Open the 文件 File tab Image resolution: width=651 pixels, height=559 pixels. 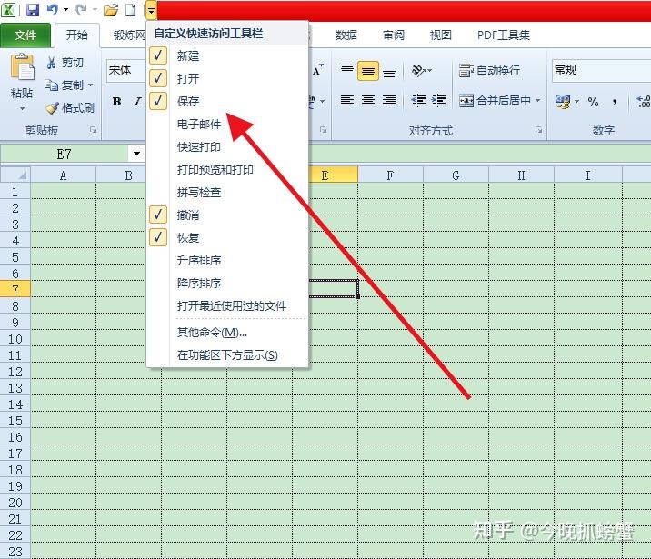click(x=25, y=35)
